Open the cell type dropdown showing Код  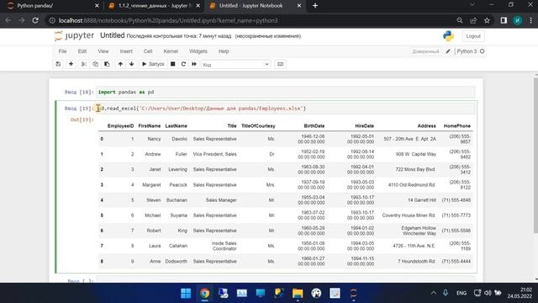[236, 64]
